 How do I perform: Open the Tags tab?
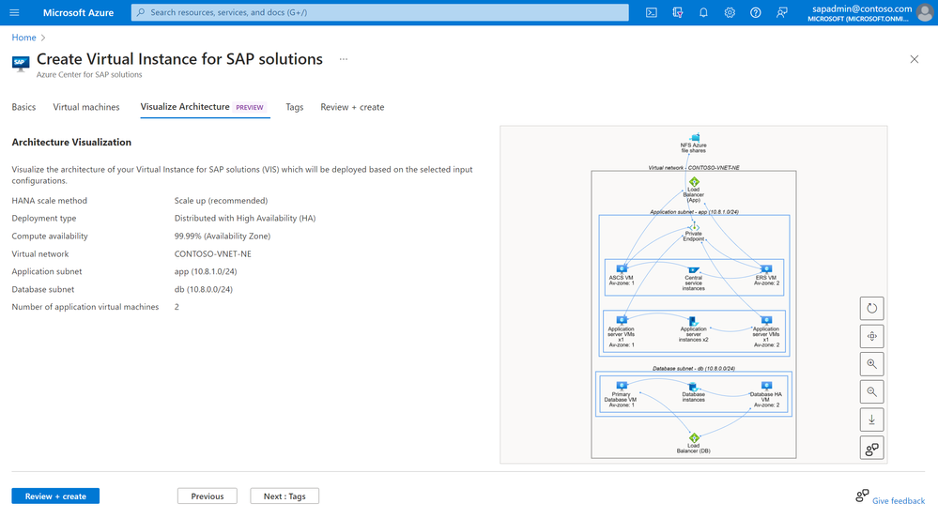[294, 107]
